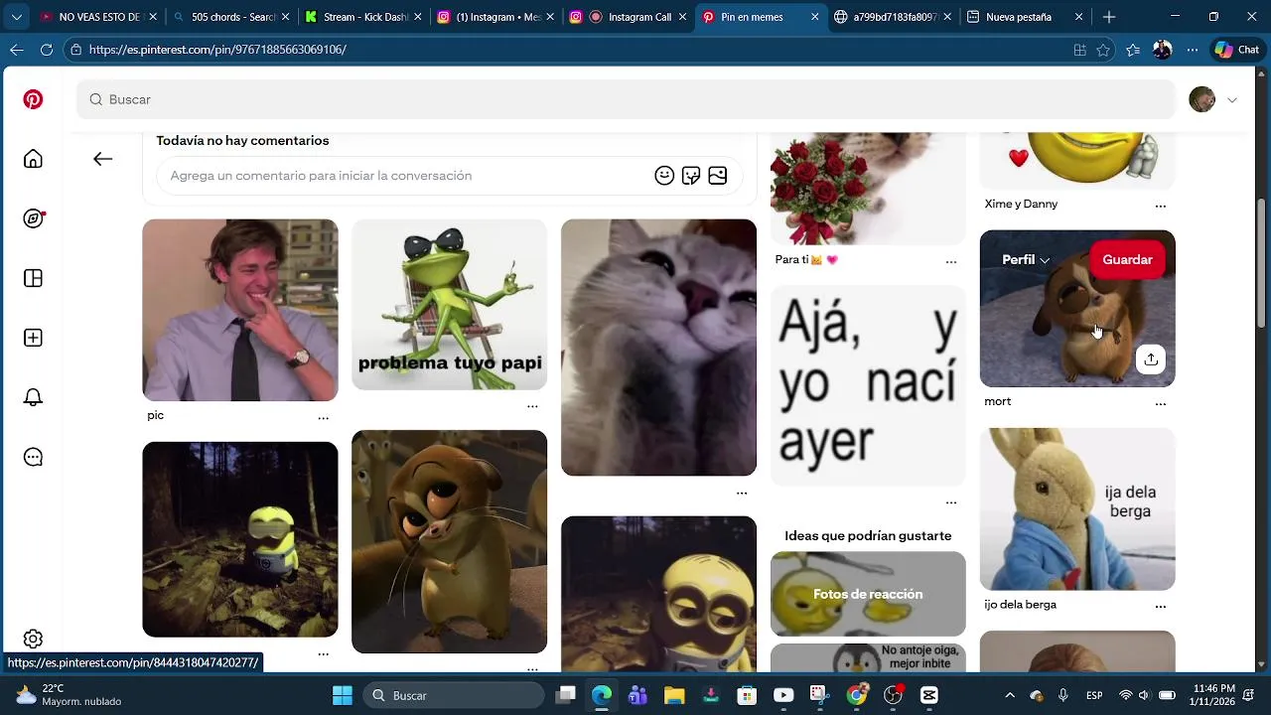Open the Windows Start menu

[x=342, y=695]
